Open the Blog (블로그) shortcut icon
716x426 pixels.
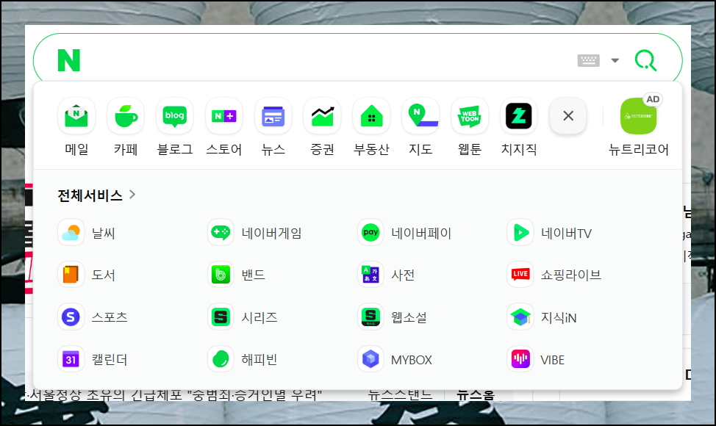174,116
